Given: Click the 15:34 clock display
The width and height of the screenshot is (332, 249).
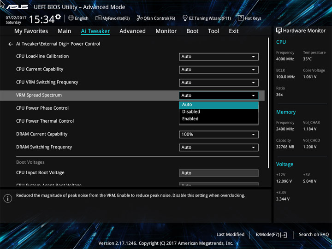Looking at the screenshot, I should (42, 19).
